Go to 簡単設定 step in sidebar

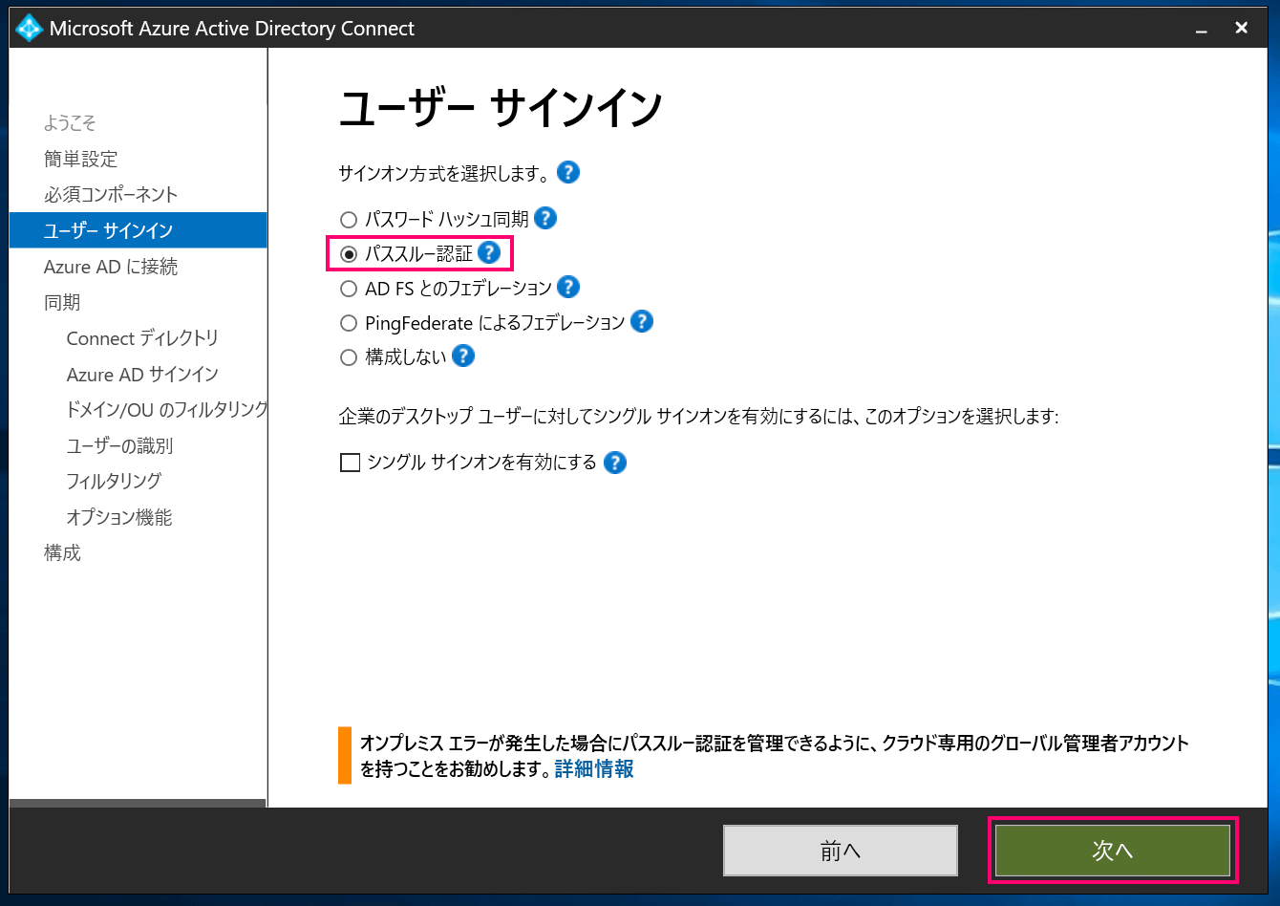point(81,159)
